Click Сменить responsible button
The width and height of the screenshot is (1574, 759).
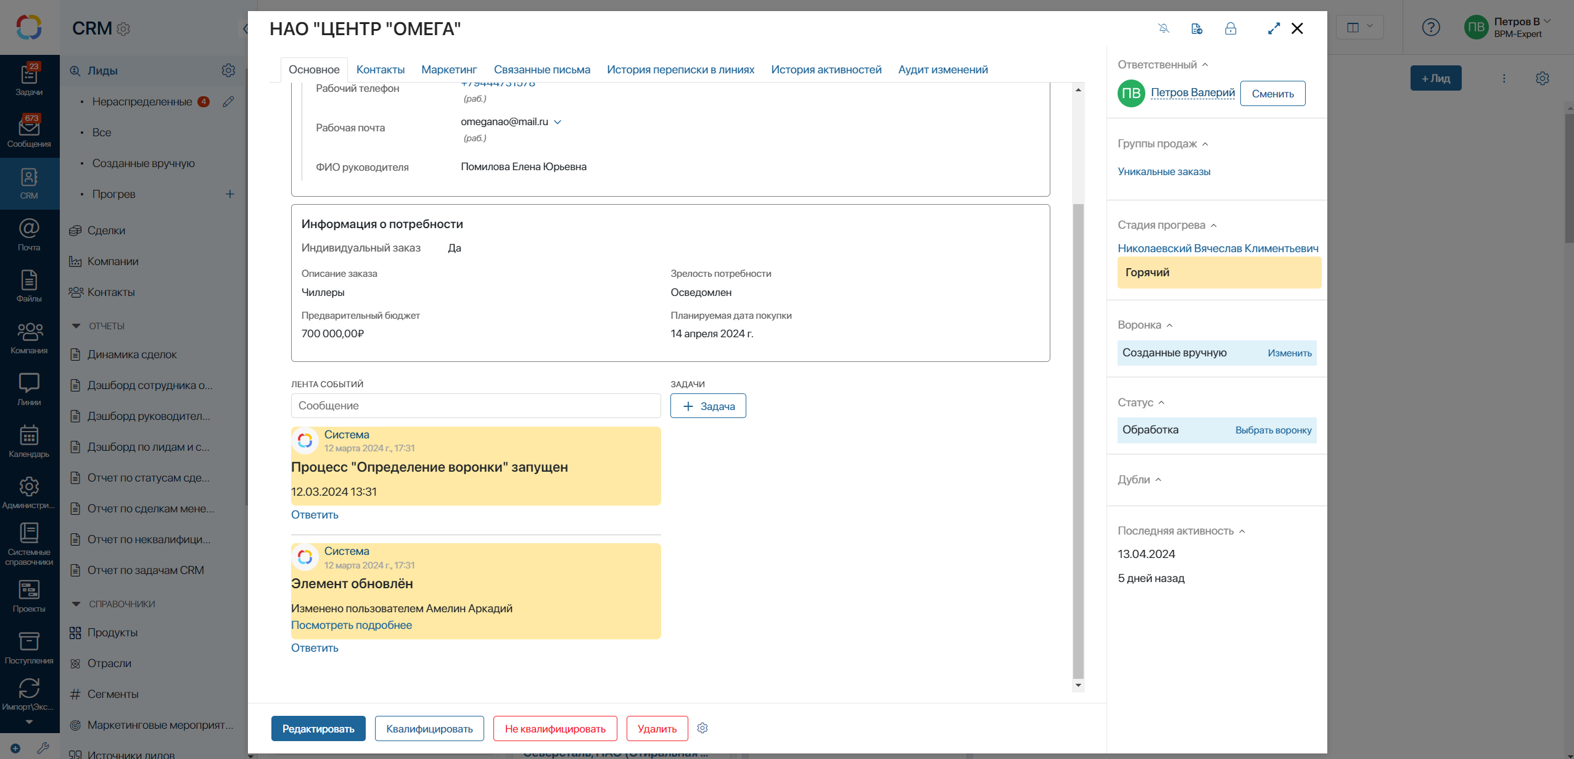(x=1273, y=94)
